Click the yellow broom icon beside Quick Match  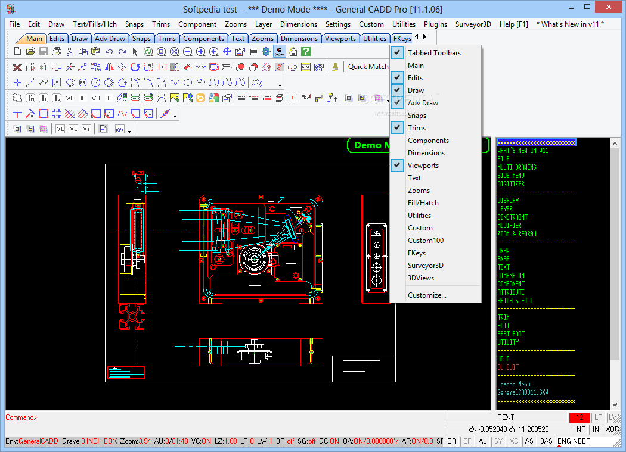click(335, 67)
